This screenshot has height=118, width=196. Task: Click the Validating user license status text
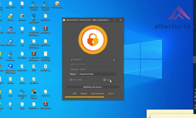(x=93, y=87)
